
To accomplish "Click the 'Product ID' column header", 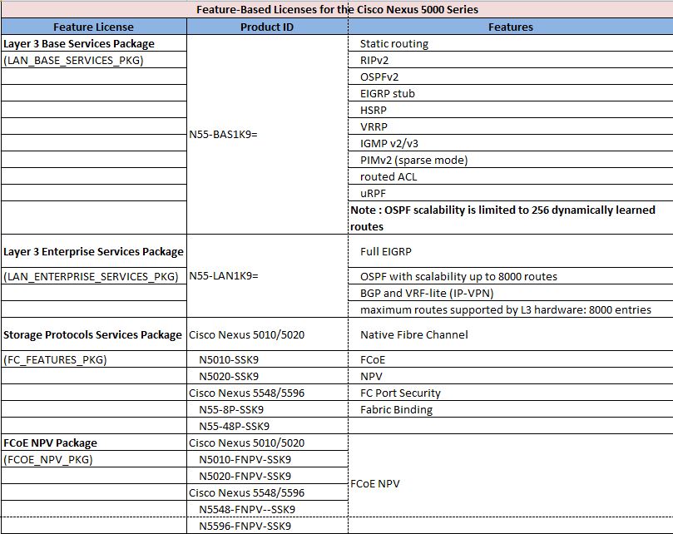I will click(x=267, y=27).
